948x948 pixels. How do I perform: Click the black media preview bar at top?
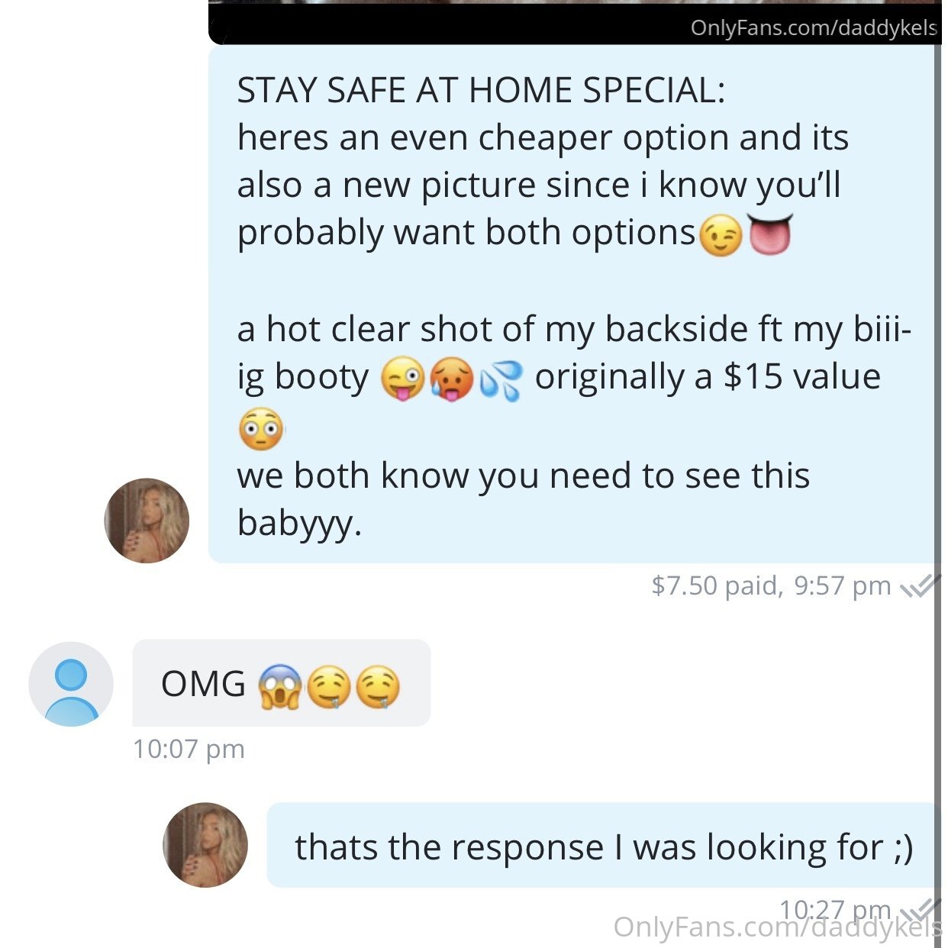click(575, 23)
